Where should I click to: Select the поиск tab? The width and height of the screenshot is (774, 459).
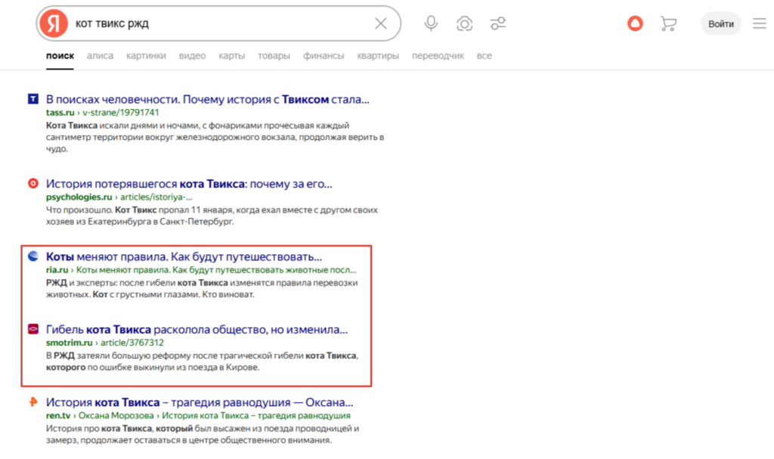60,56
